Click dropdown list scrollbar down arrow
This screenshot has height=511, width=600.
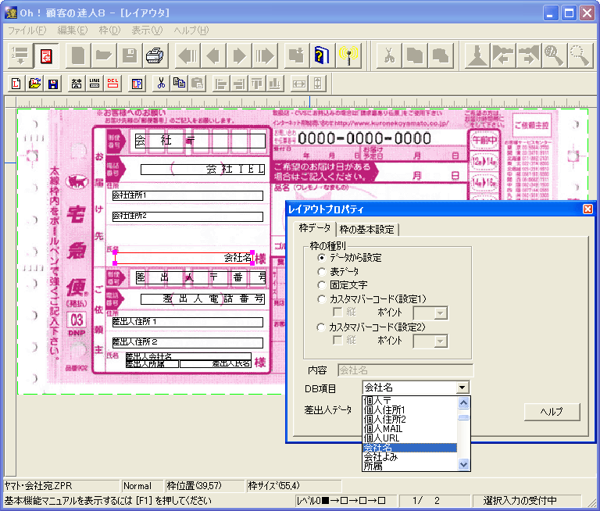click(463, 465)
